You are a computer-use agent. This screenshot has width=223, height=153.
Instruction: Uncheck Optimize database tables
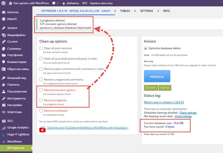click(x=146, y=48)
